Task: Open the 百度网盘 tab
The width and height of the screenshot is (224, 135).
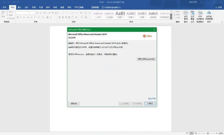Action: coord(95,7)
